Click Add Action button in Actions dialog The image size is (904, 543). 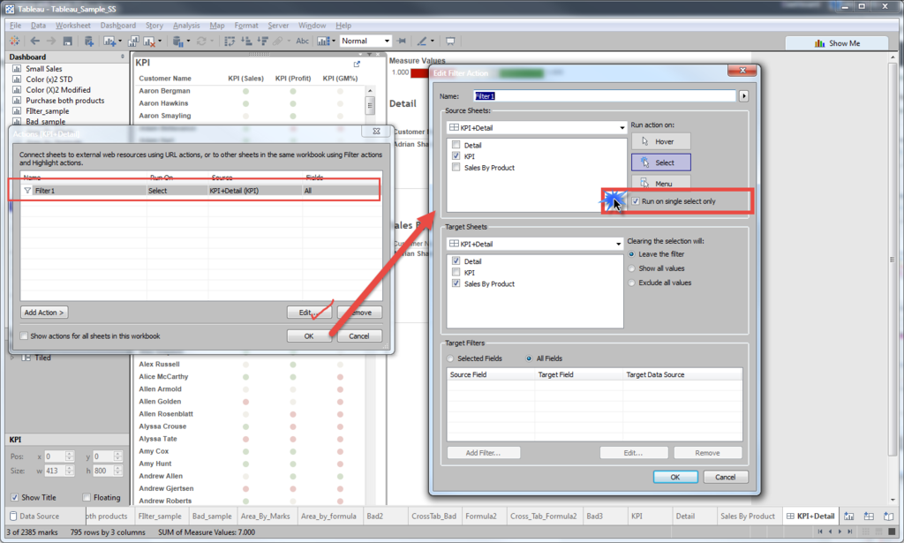(x=44, y=313)
